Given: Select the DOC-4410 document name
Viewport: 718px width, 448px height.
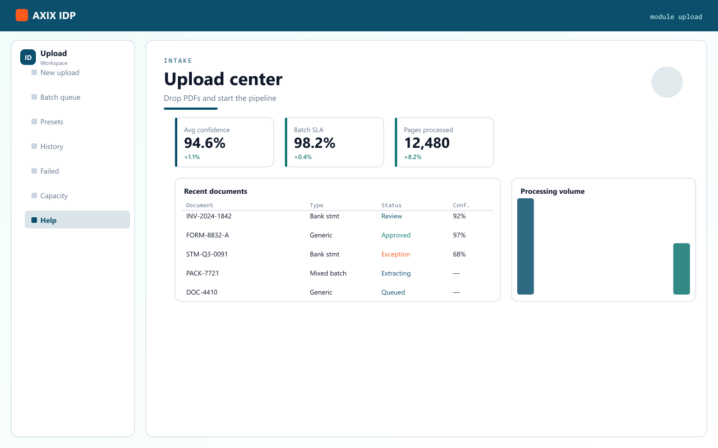Looking at the screenshot, I should 202,292.
